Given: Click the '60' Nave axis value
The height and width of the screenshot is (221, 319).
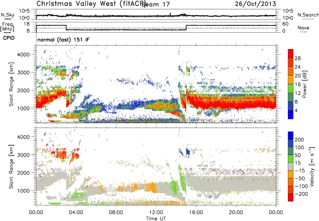Looking at the screenshot, I should click(285, 24).
